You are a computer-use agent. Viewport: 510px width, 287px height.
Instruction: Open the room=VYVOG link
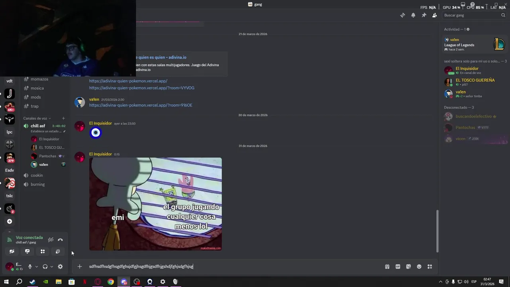[142, 88]
